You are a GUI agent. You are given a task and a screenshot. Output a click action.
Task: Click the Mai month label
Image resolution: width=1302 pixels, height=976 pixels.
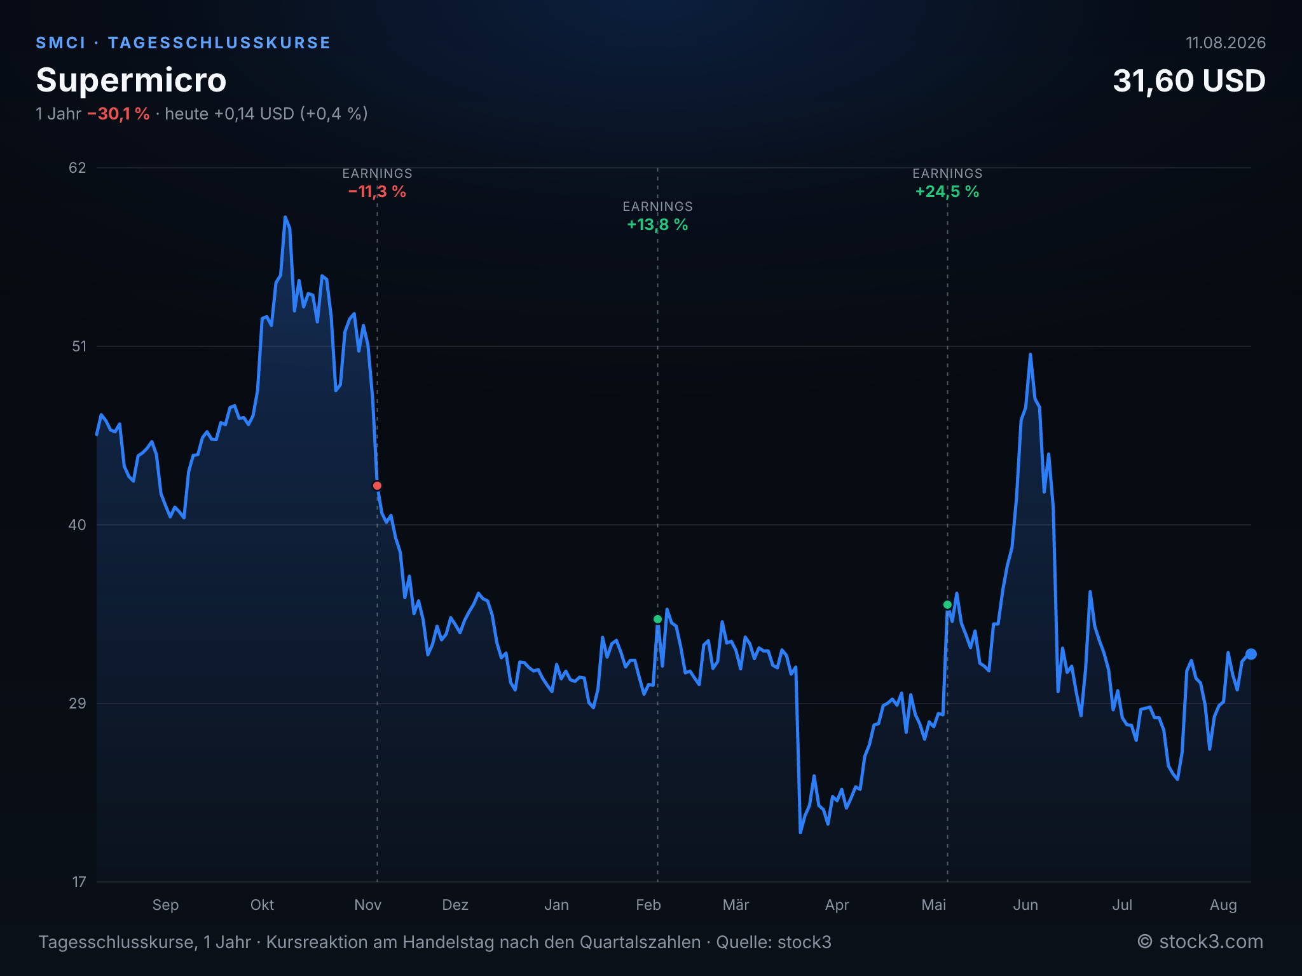pyautogui.click(x=934, y=905)
